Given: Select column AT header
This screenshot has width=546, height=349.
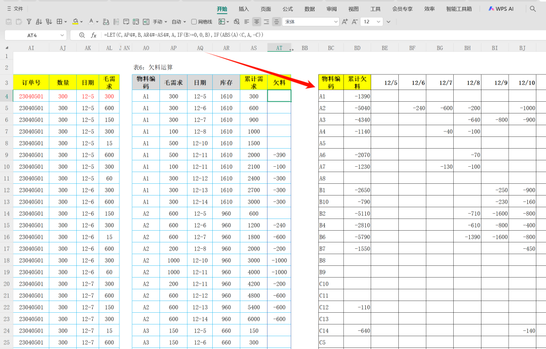Looking at the screenshot, I should click(279, 48).
